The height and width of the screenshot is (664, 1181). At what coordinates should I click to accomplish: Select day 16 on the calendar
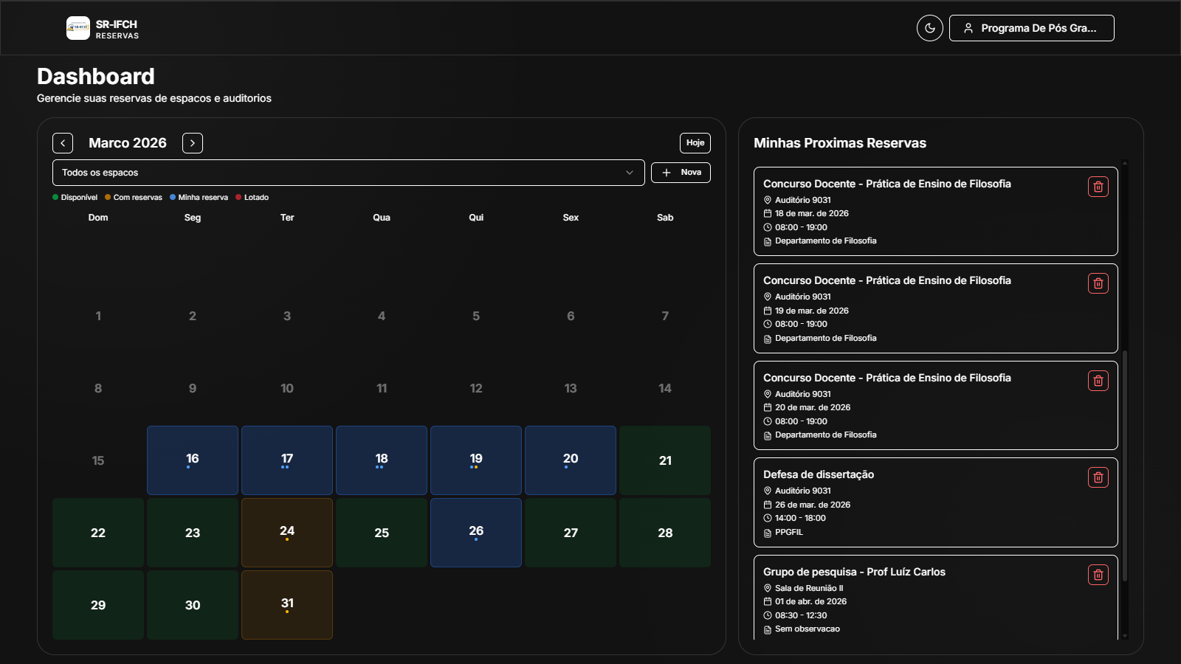click(x=193, y=460)
